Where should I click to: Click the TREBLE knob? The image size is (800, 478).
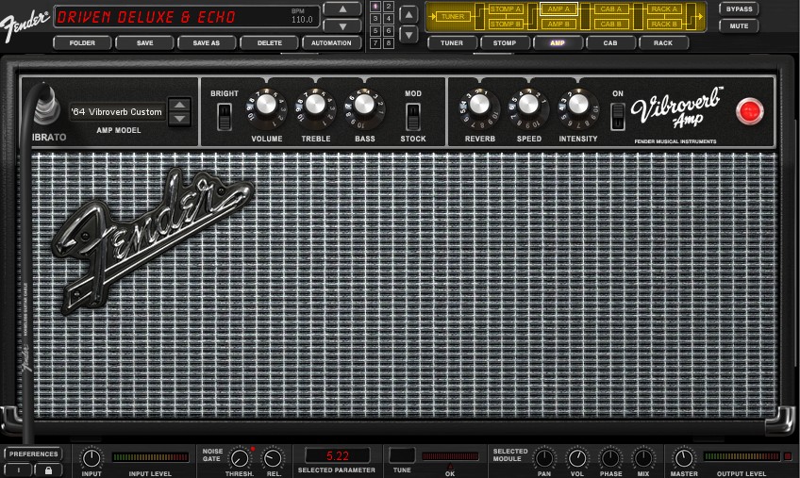pos(315,107)
